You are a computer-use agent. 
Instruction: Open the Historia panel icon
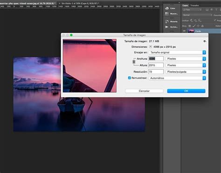[x=167, y=21]
